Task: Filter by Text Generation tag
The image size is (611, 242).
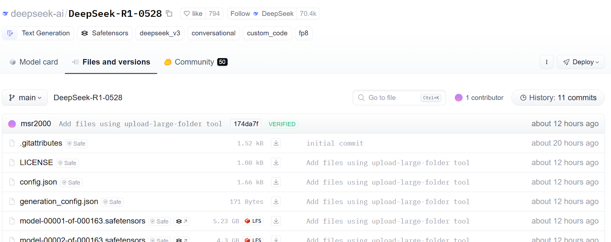Action: [38, 33]
